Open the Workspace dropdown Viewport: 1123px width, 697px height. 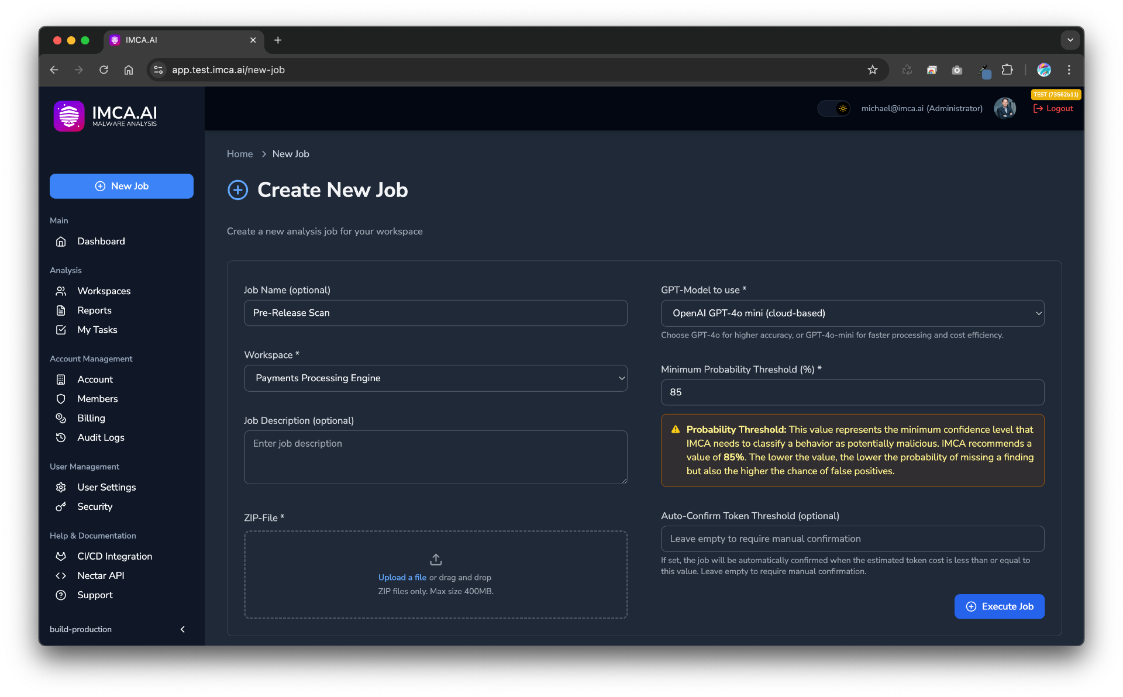435,378
